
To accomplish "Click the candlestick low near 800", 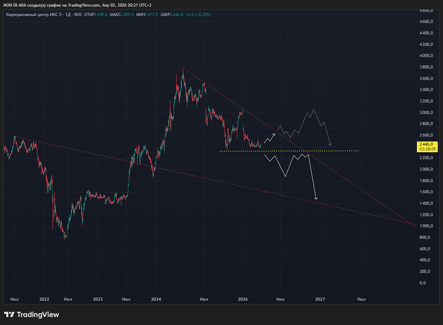I will coord(65,238).
